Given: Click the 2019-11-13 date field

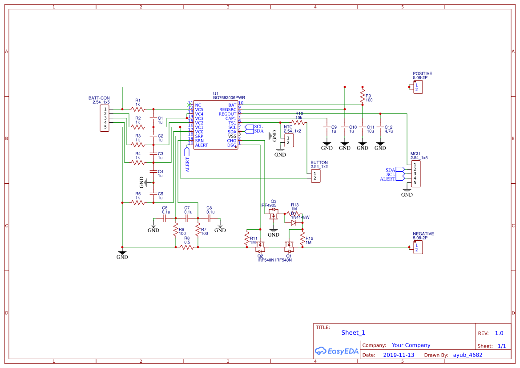Looking at the screenshot, I should 398,355.
